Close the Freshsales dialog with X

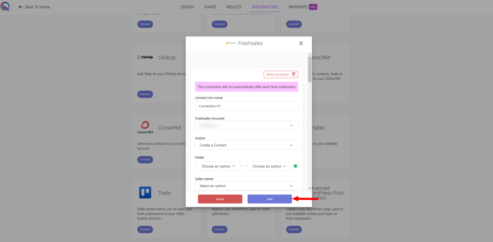pos(301,43)
